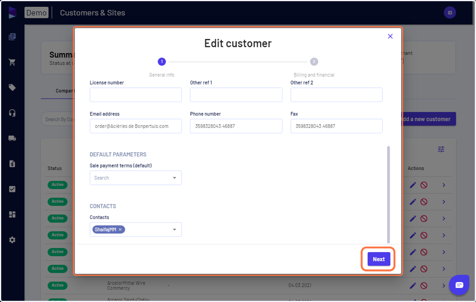The width and height of the screenshot is (476, 302).
Task: Click ArcelorMittal Wire Commercy company name
Action: (126, 286)
